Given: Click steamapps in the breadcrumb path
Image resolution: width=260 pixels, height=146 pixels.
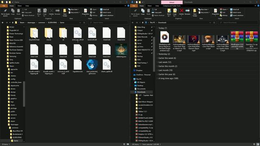Looking at the screenshot, I should point(31,23).
